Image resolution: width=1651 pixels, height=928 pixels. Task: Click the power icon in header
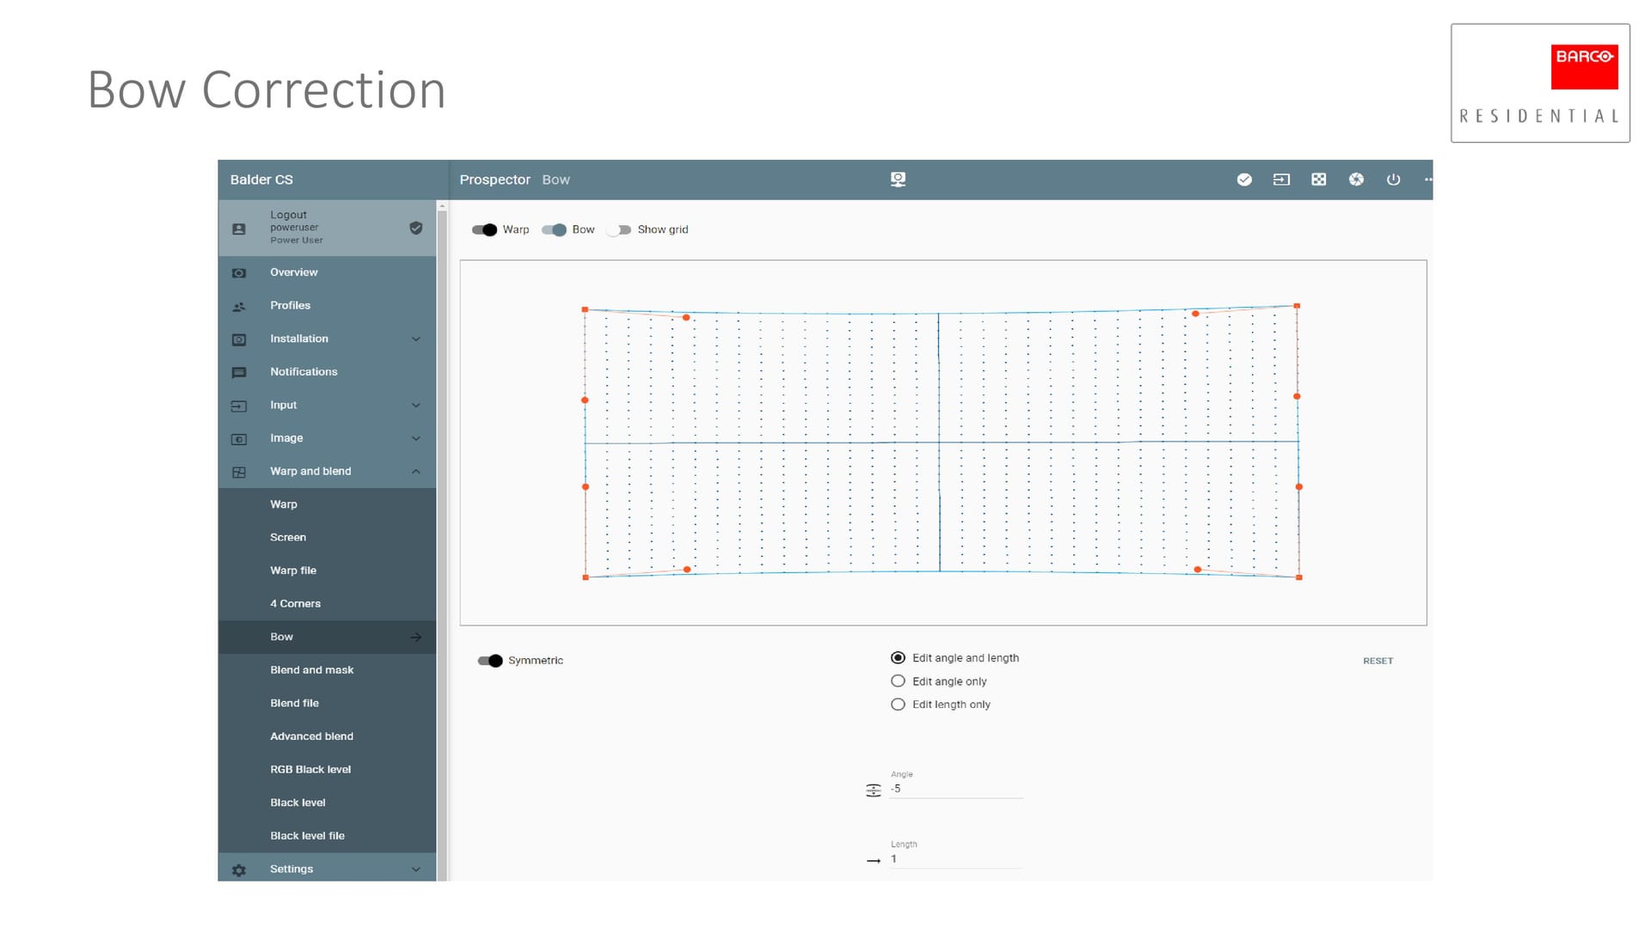point(1393,180)
